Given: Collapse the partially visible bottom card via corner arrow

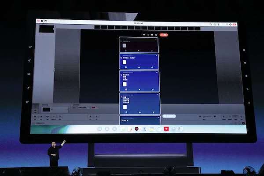Looking at the screenshot, I should coord(158,117).
